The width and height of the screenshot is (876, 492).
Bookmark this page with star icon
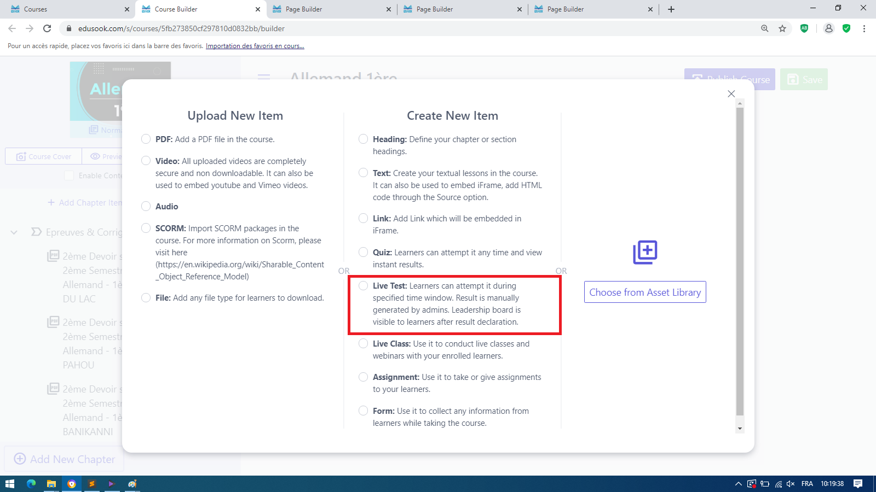click(782, 28)
